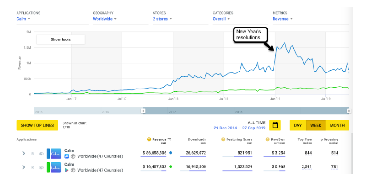The image size is (371, 183).
Task: Click the Rev/Dwn value $ 3.254
Action: click(x=278, y=153)
